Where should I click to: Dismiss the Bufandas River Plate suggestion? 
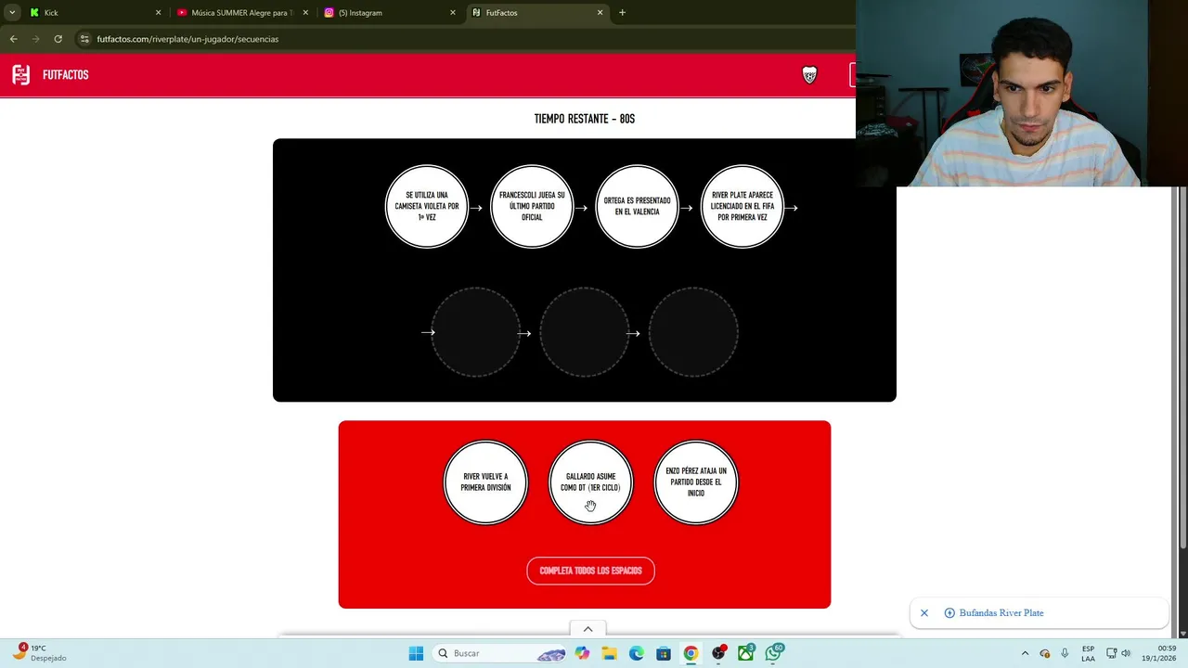click(924, 613)
